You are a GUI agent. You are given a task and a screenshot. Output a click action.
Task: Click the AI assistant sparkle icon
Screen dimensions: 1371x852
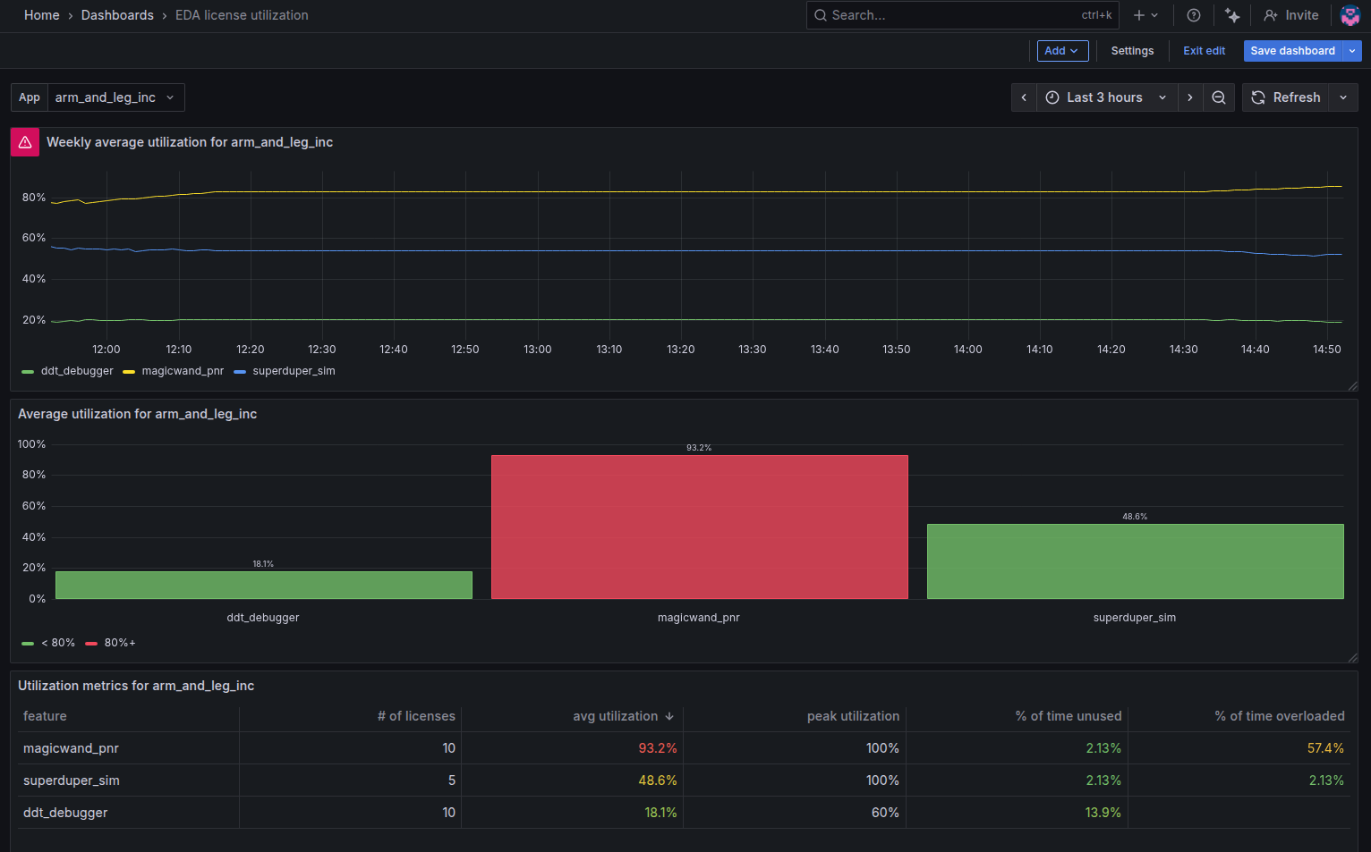coord(1232,15)
